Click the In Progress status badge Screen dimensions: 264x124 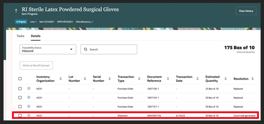(21, 22)
